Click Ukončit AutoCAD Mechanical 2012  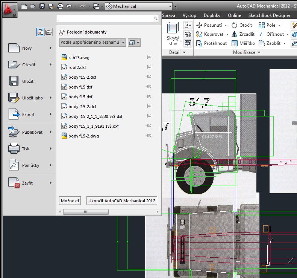pos(122,201)
